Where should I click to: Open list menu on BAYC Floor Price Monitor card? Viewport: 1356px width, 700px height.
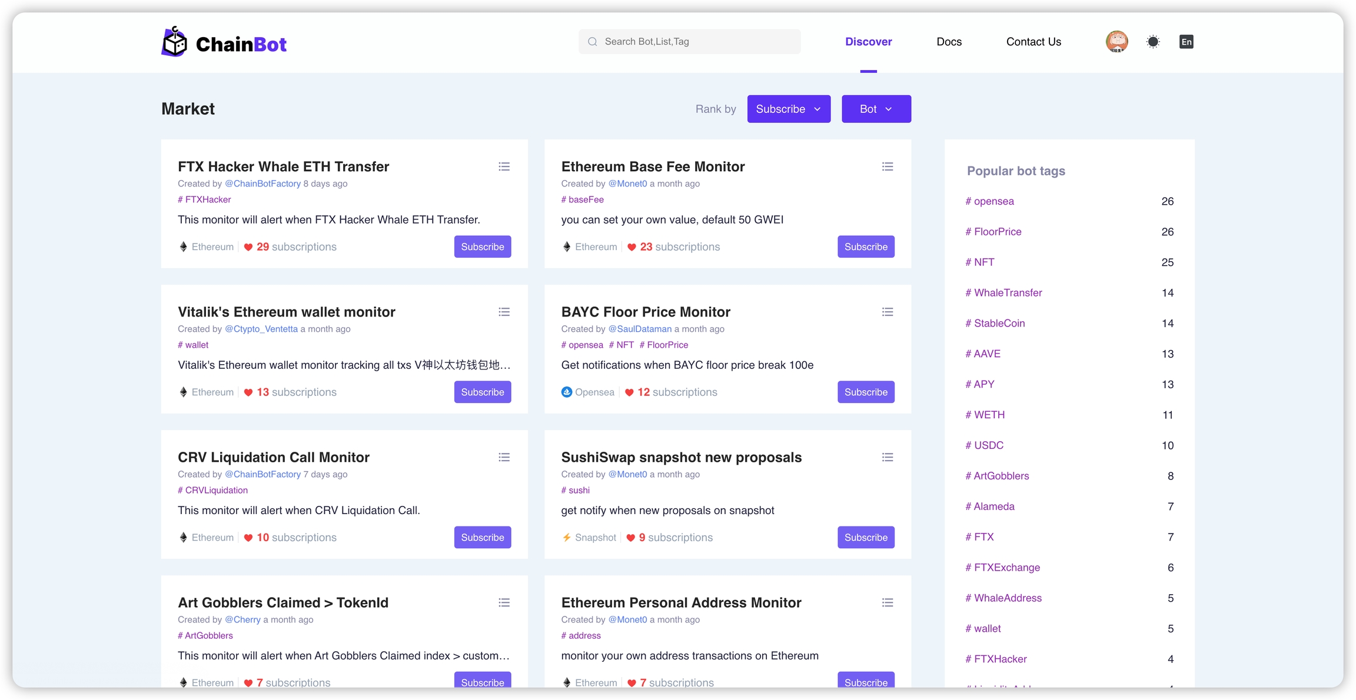[x=888, y=312]
